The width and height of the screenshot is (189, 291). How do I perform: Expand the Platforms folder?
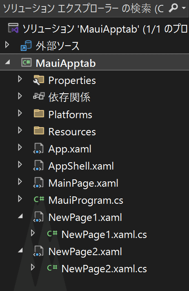pos(20,113)
